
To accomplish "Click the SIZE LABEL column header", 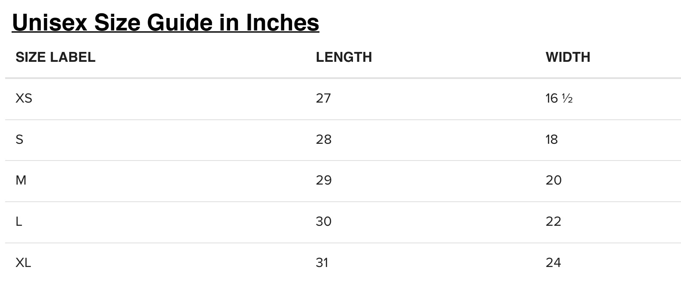I will (55, 57).
